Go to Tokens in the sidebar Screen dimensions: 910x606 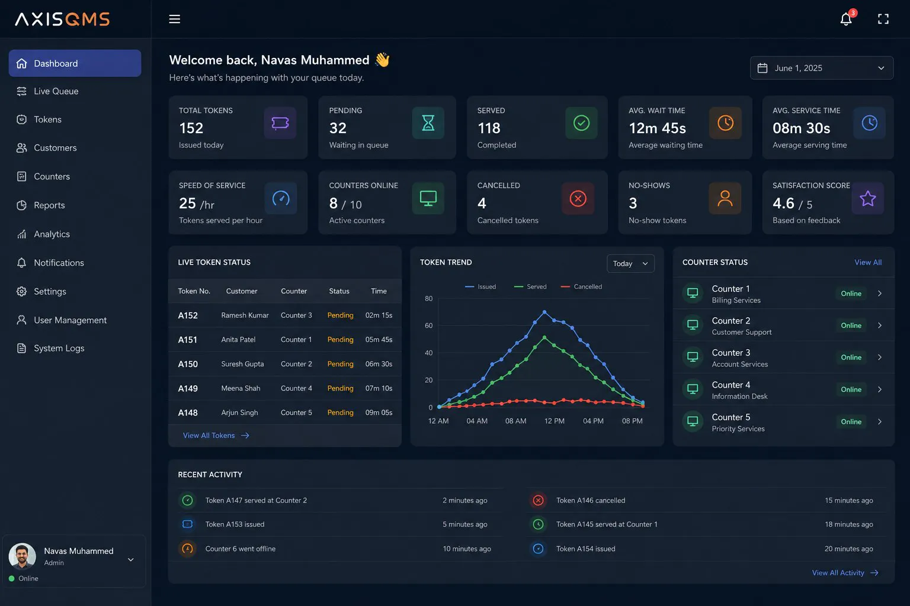[75, 120]
